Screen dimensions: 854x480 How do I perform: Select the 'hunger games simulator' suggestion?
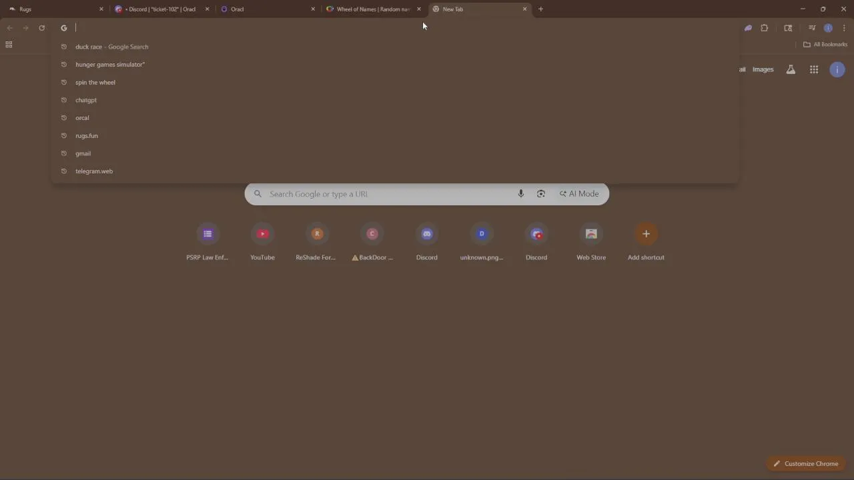point(395,65)
